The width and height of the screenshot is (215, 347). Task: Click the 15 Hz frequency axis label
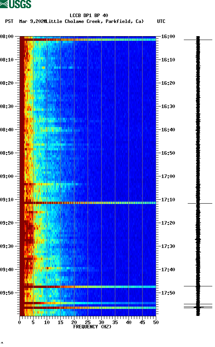60,323
